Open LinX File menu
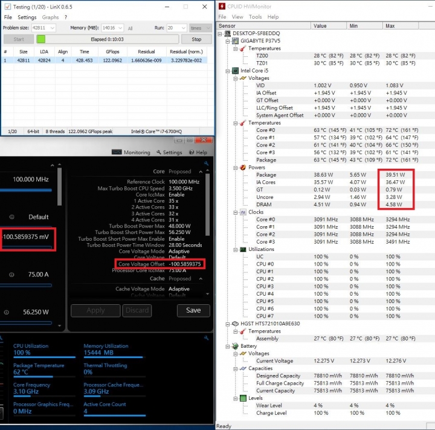 point(8,17)
